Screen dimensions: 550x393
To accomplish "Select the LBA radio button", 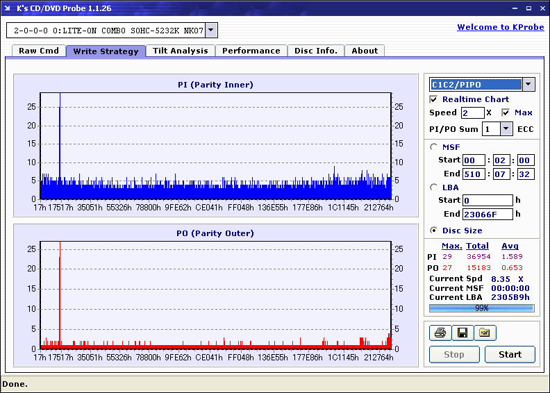I will (433, 187).
